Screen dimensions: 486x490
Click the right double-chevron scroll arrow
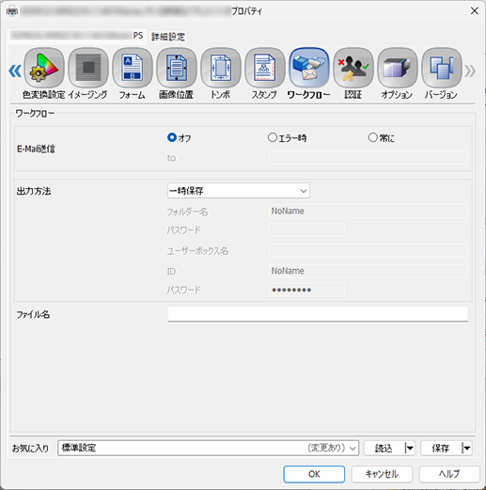470,71
